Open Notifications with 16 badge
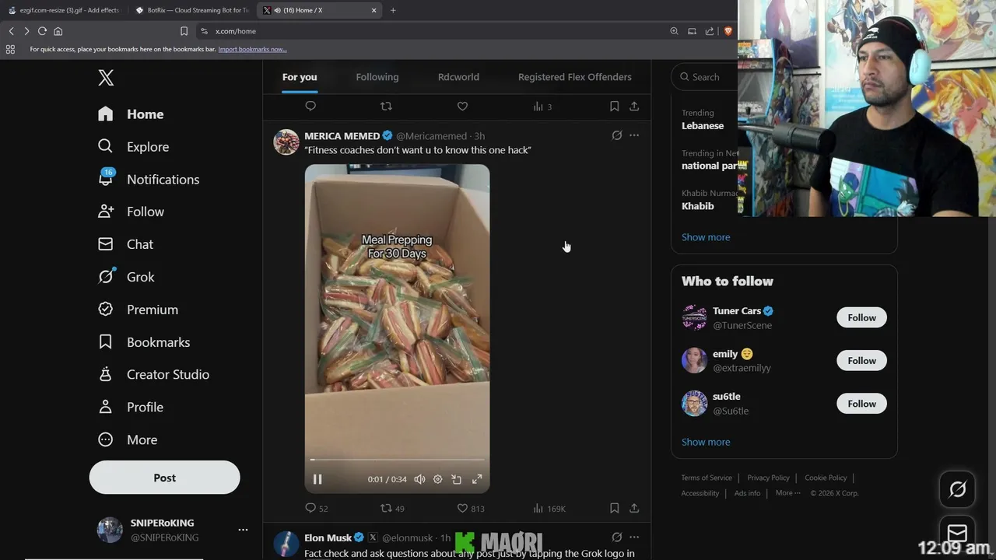 (148, 179)
